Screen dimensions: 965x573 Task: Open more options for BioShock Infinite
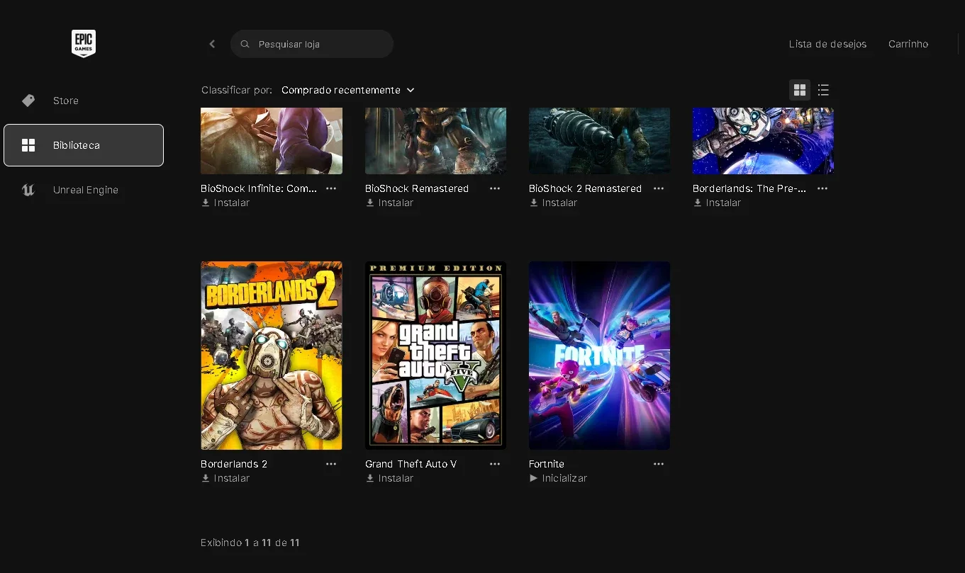(x=331, y=188)
